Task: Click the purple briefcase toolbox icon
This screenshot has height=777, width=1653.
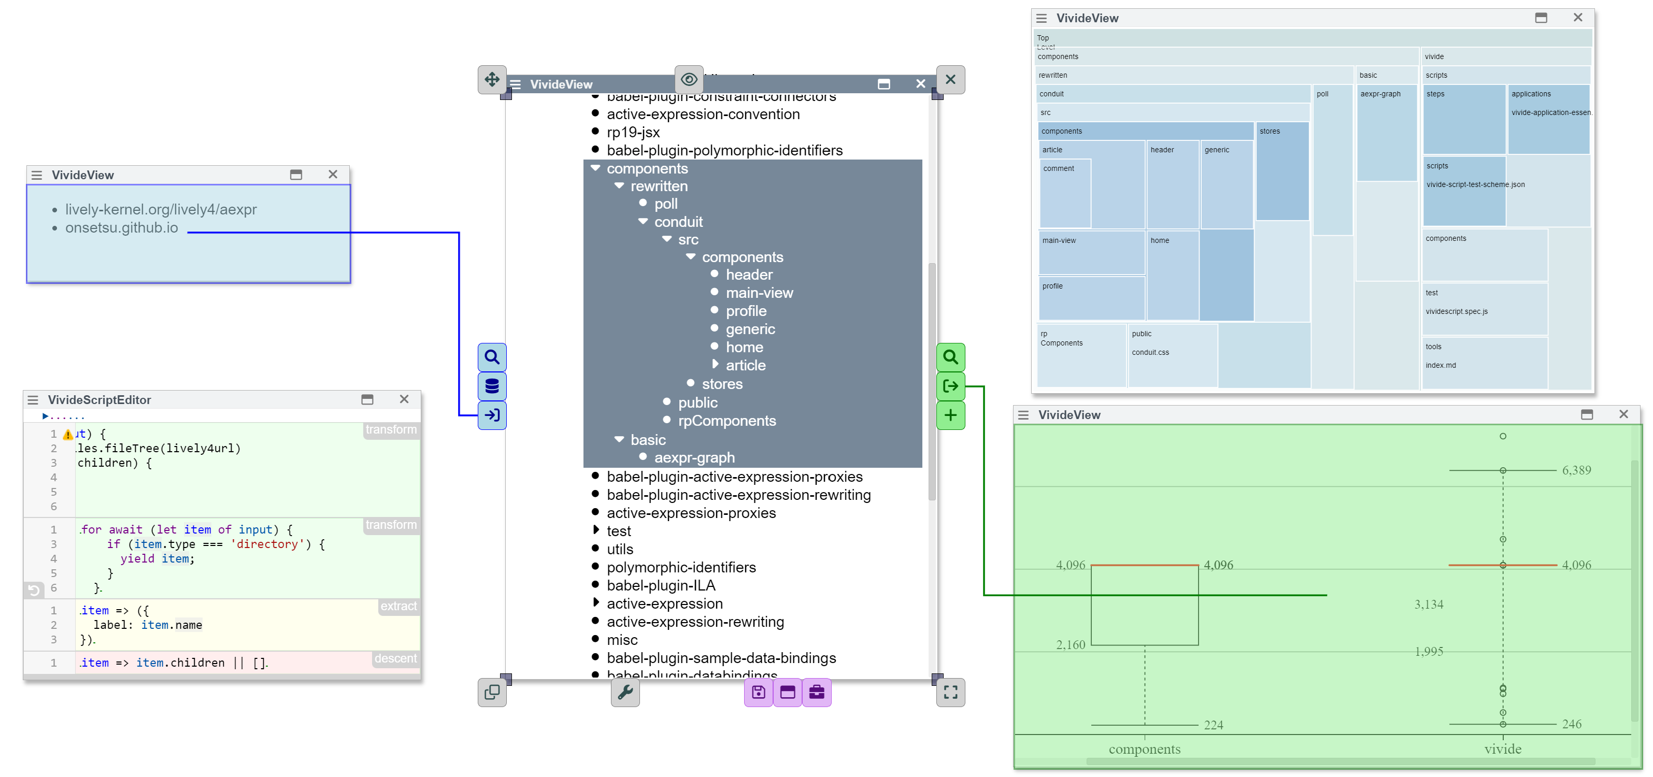Action: (816, 692)
